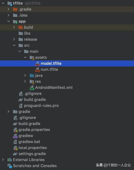Click the model.tflite file icon

(x=38, y=63)
